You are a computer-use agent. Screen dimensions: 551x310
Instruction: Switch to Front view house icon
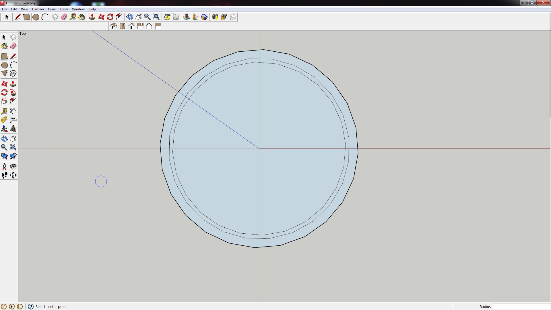click(131, 26)
